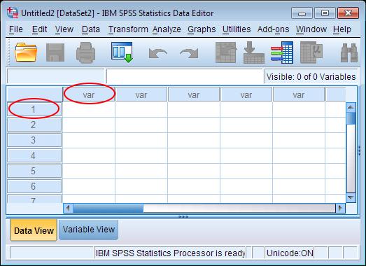Screen dimensions: 366x266
Task: Click the Save floppy disk icon
Action: 55,52
